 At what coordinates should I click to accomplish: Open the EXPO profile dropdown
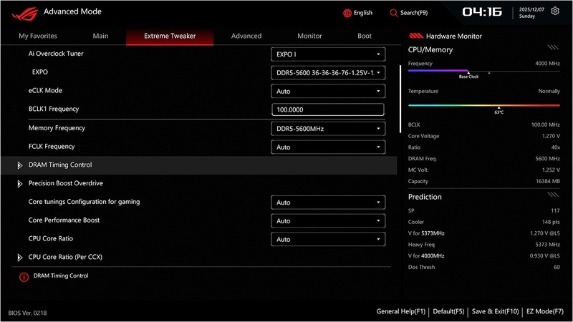(328, 73)
